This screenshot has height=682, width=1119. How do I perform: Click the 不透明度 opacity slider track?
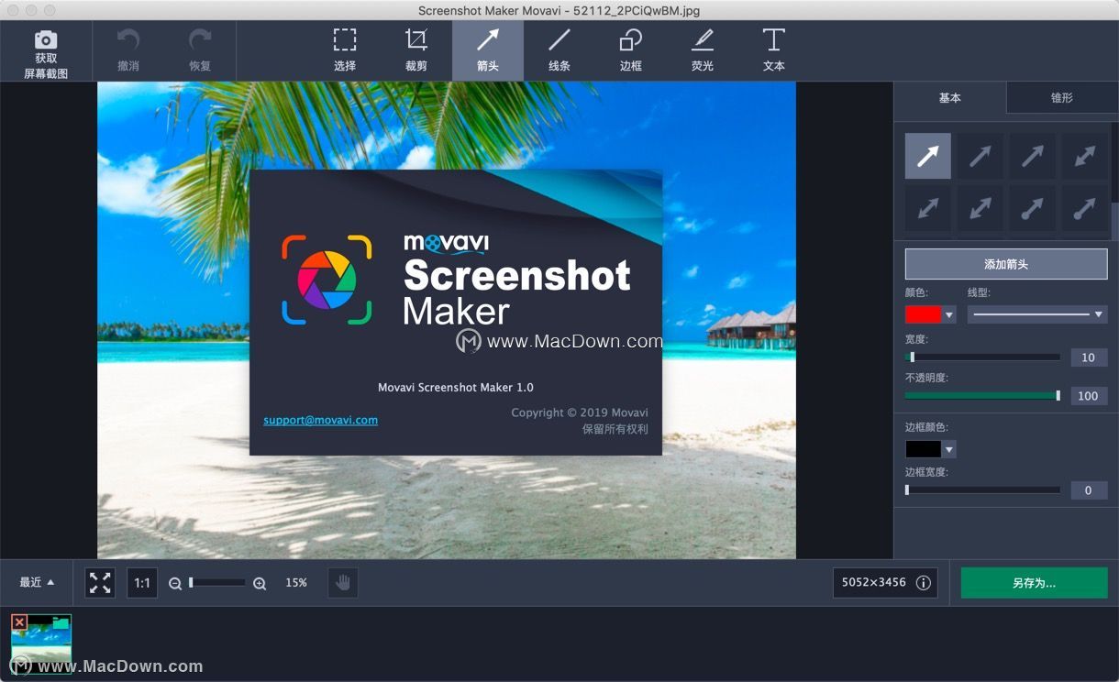982,395
